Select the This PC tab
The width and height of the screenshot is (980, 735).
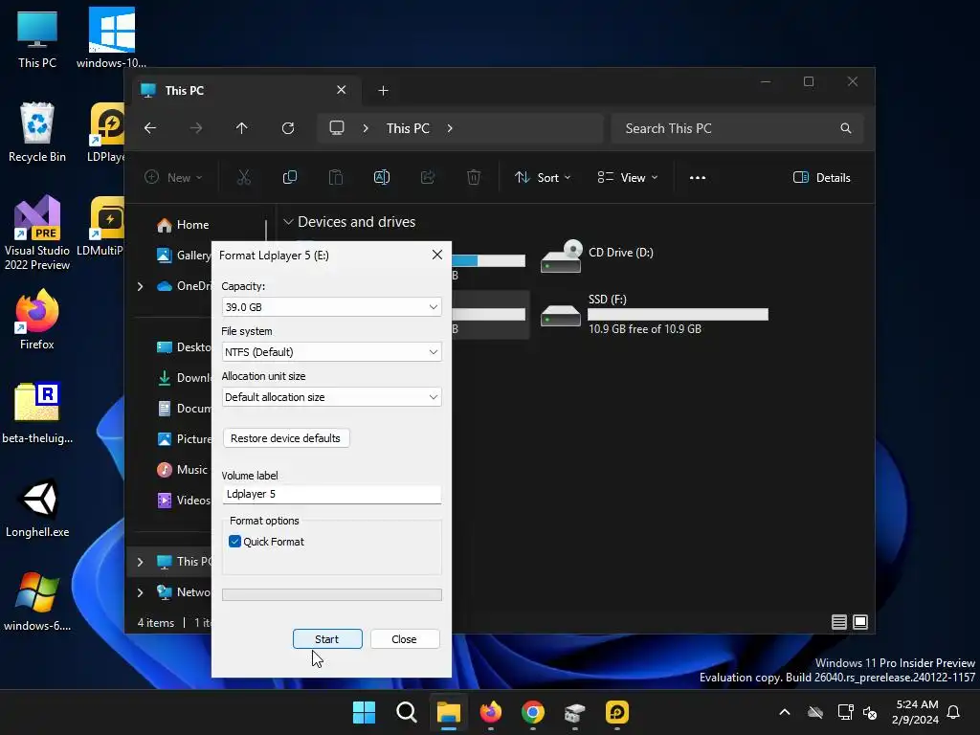247,91
